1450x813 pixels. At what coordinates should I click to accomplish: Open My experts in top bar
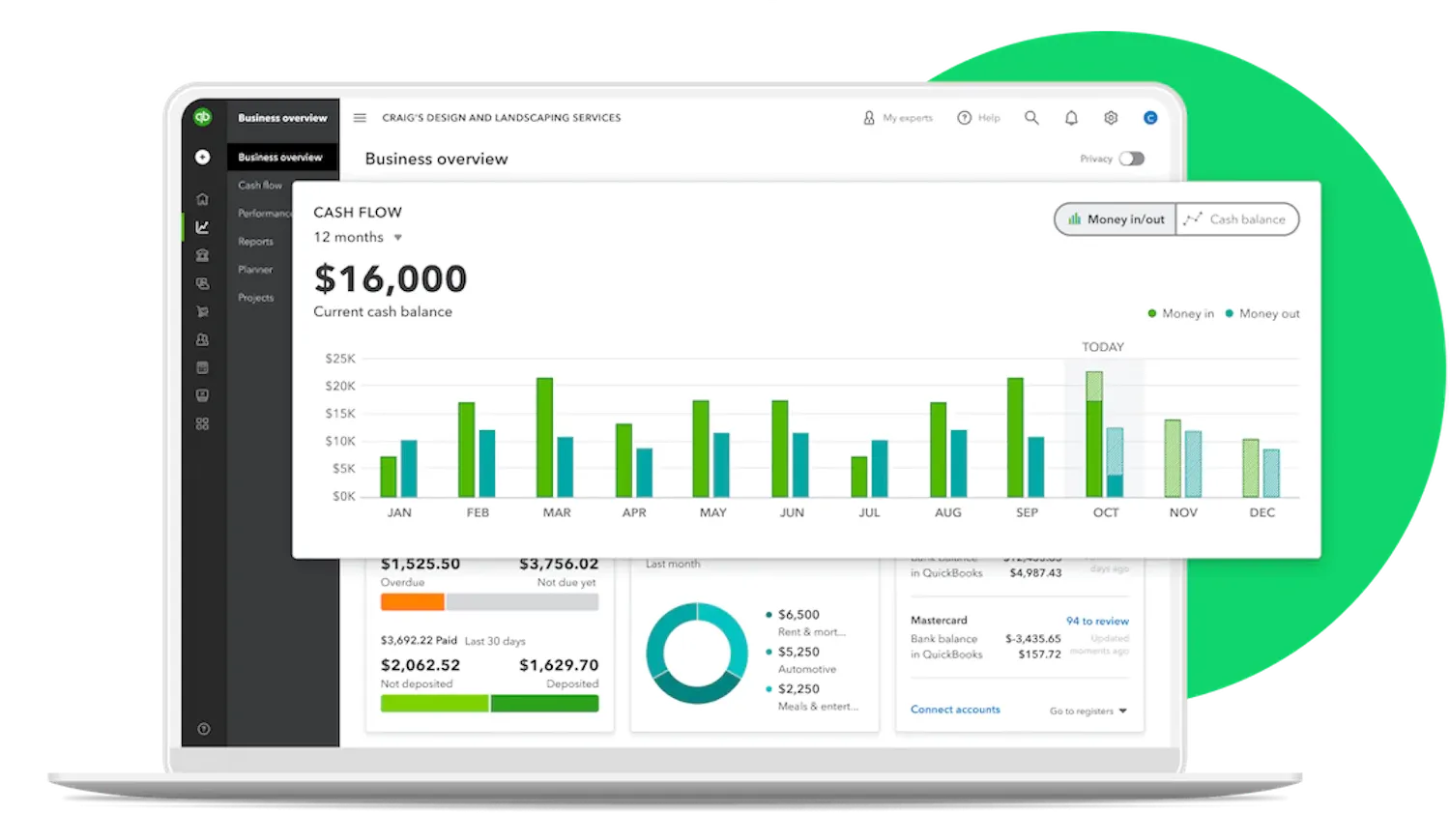(x=898, y=118)
